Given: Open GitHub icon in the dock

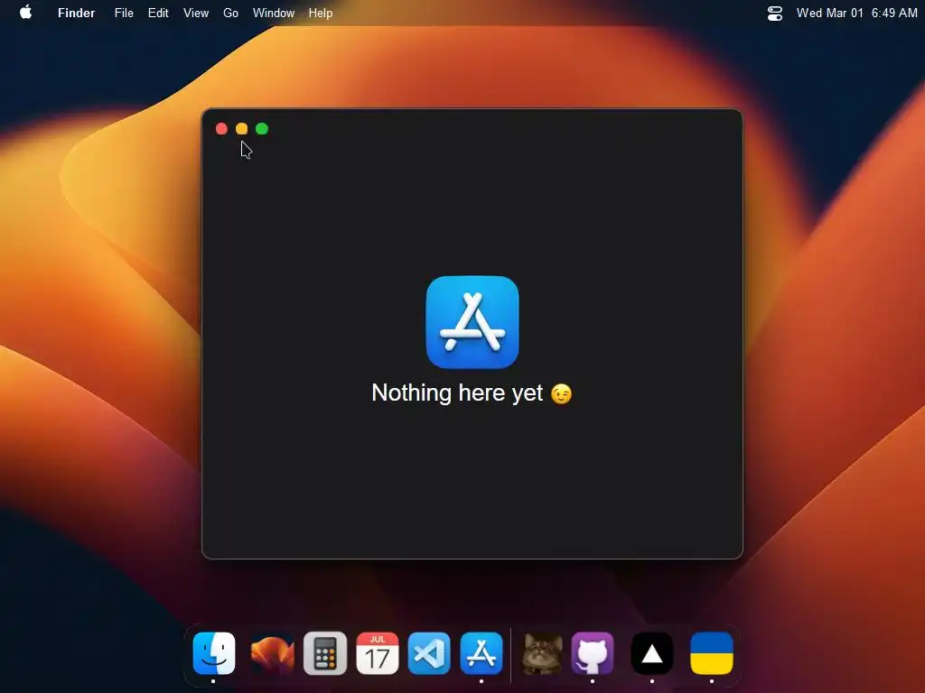Looking at the screenshot, I should point(593,653).
